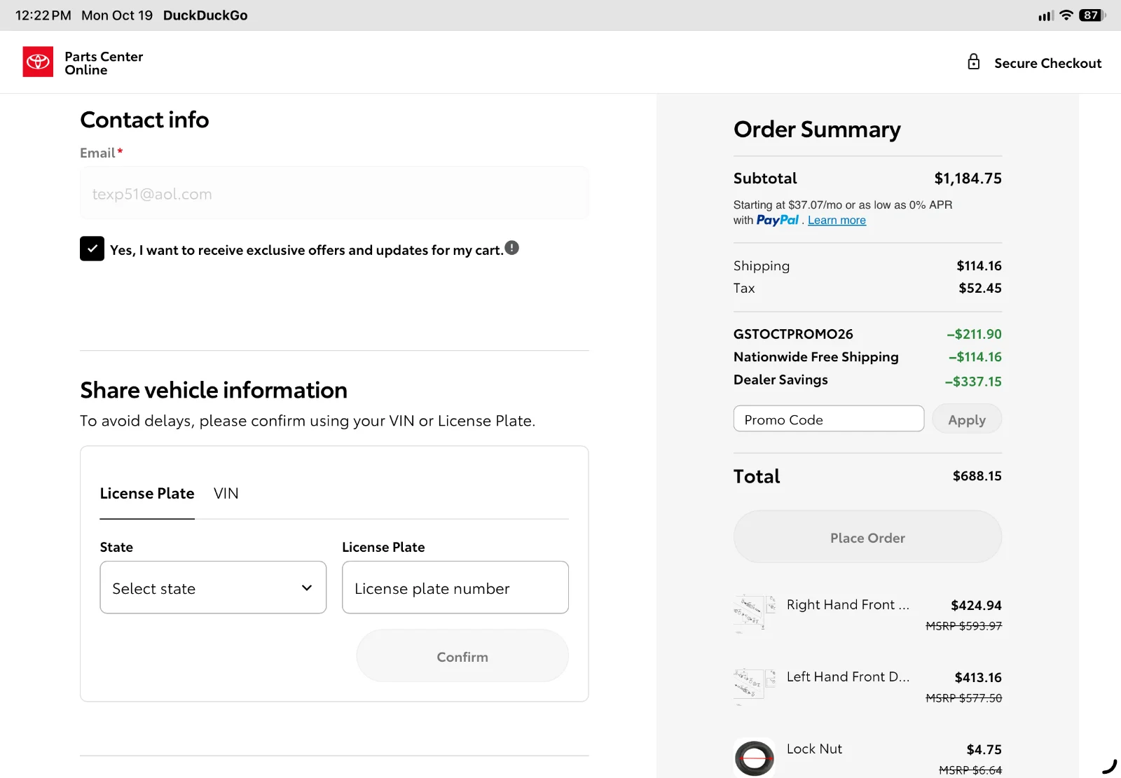Click the Parts Center Online title
Screen dimensions: 1121x778
[x=104, y=63]
